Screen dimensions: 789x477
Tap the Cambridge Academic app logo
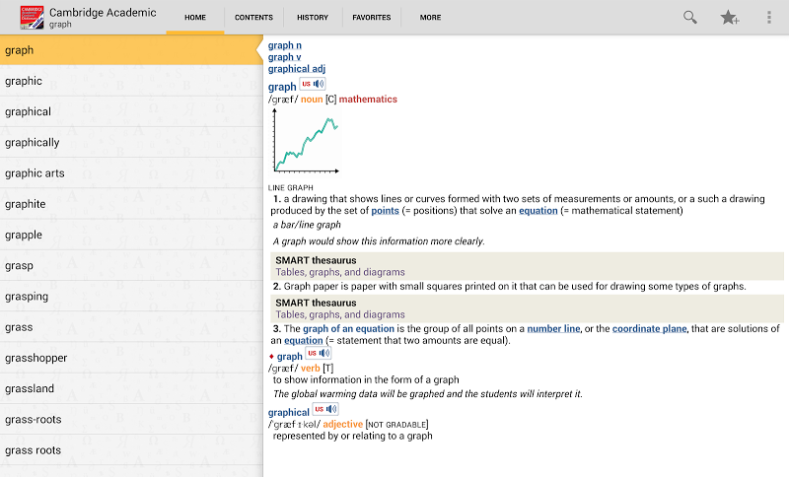click(x=32, y=18)
